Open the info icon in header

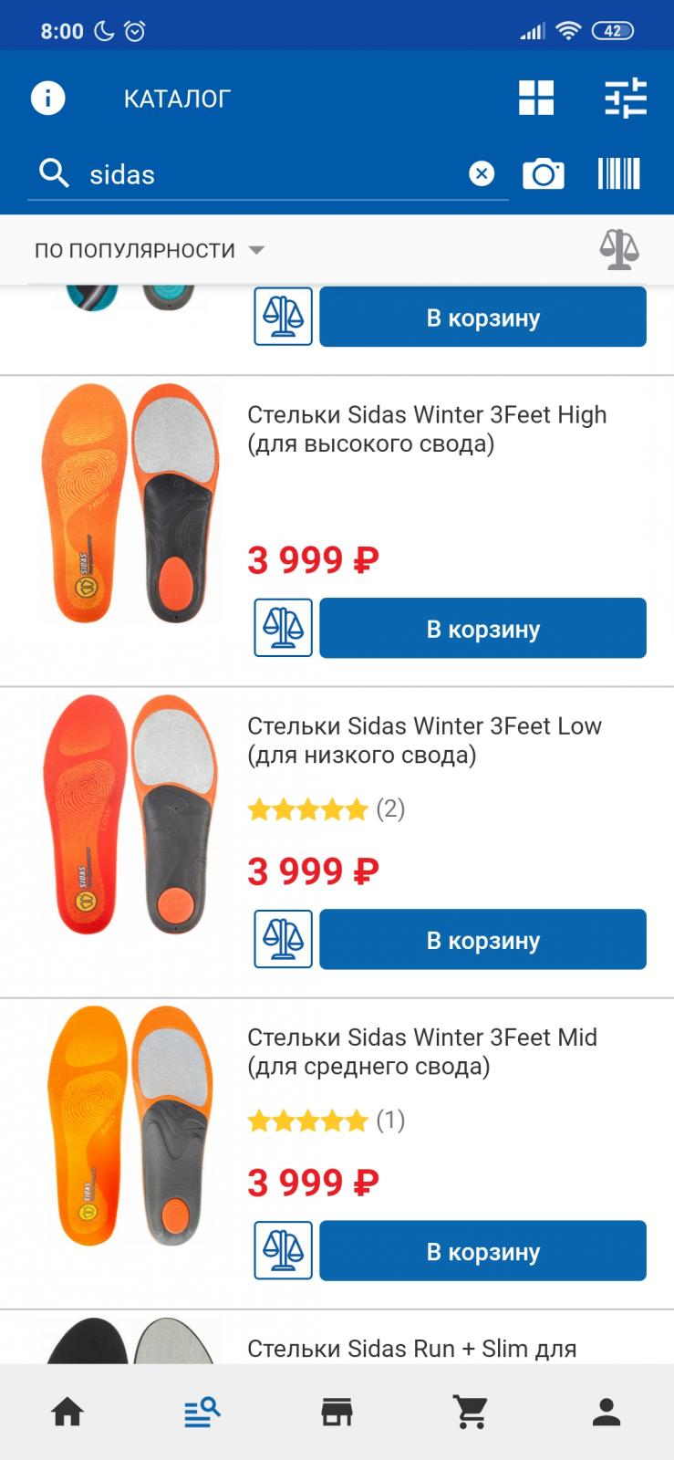[47, 98]
